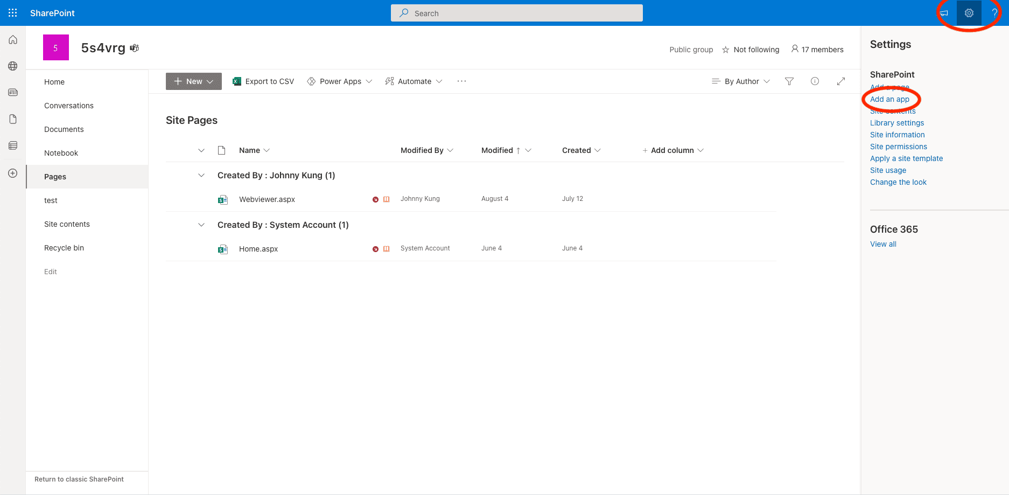Open the help question mark icon
Image resolution: width=1009 pixels, height=495 pixels.
[x=994, y=13]
